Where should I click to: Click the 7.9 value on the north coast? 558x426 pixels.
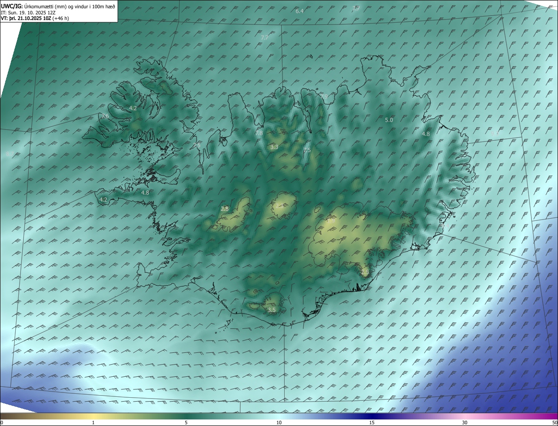pyautogui.click(x=323, y=96)
